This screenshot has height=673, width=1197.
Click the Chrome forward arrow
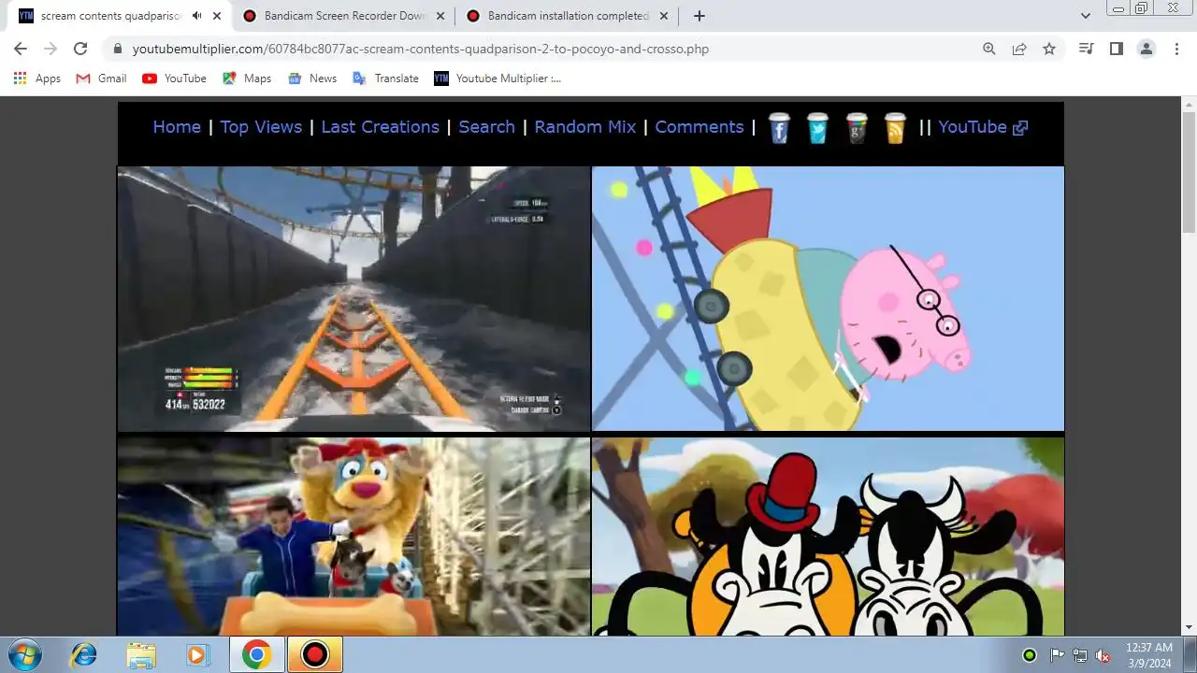point(50,49)
